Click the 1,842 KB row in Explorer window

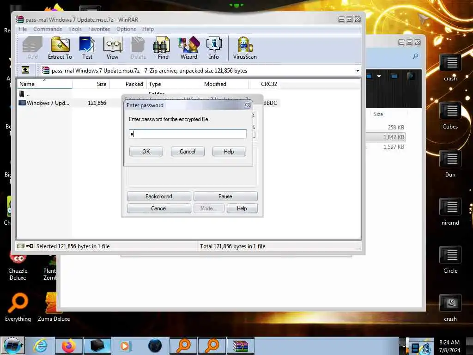click(x=386, y=137)
